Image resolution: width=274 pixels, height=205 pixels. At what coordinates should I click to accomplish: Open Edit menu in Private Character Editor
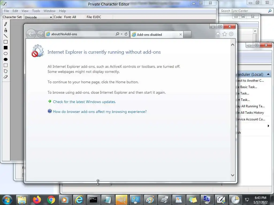(x=15, y=11)
